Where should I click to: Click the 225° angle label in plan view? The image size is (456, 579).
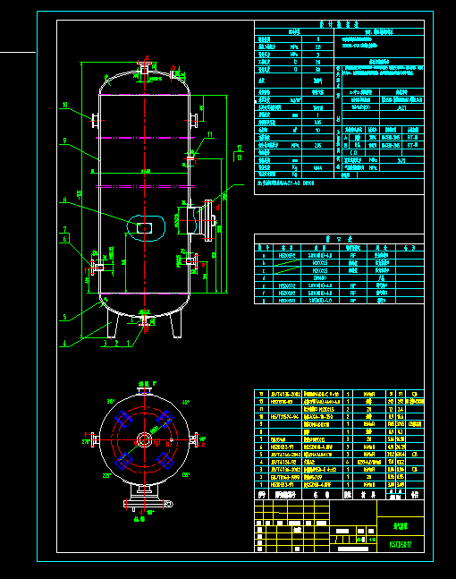pyautogui.click(x=106, y=476)
